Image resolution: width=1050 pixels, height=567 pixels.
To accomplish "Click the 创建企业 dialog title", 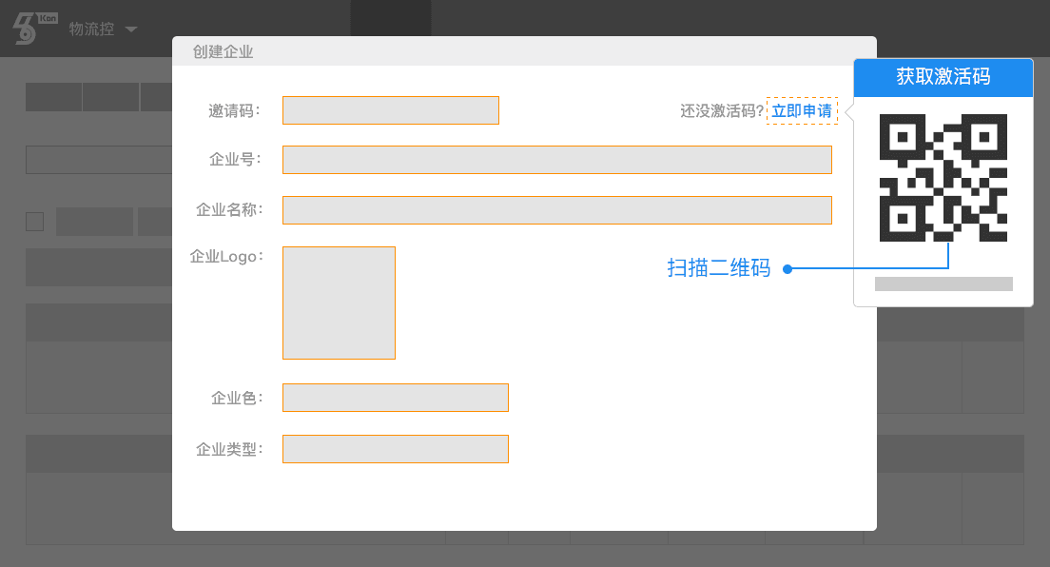I will 223,51.
